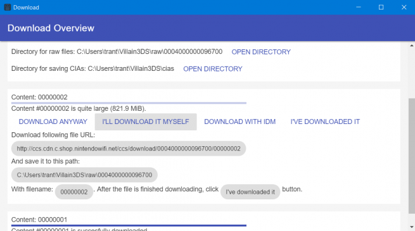Click the save path chip for raw folder
415x231 pixels.
pos(84,175)
